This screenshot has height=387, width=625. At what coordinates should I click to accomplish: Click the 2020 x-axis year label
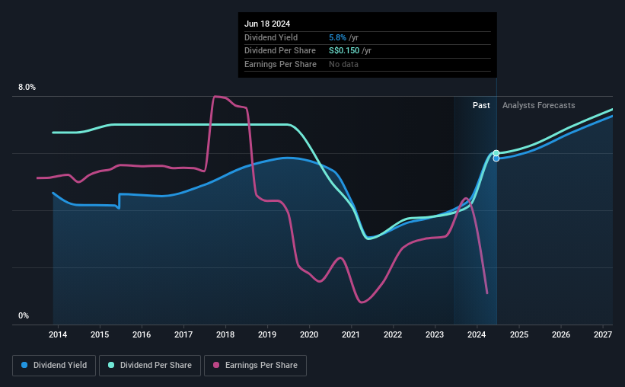tap(309, 334)
